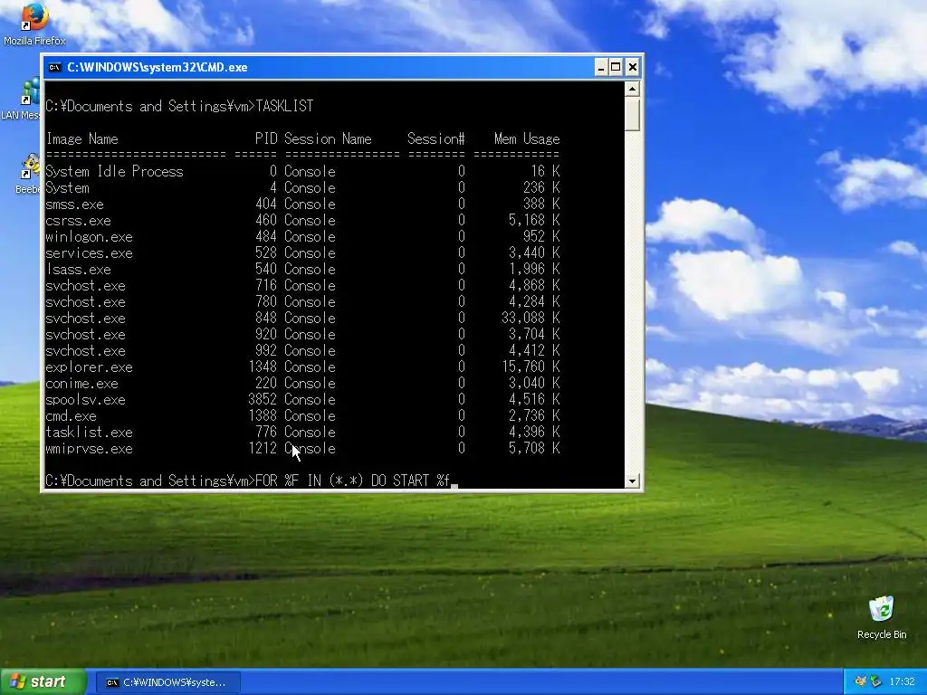Click 'winlogon.exe' in the task list

(x=90, y=237)
